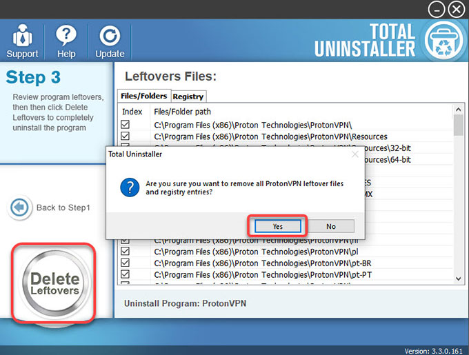Select the Resources\32-bit path row

pos(388,148)
